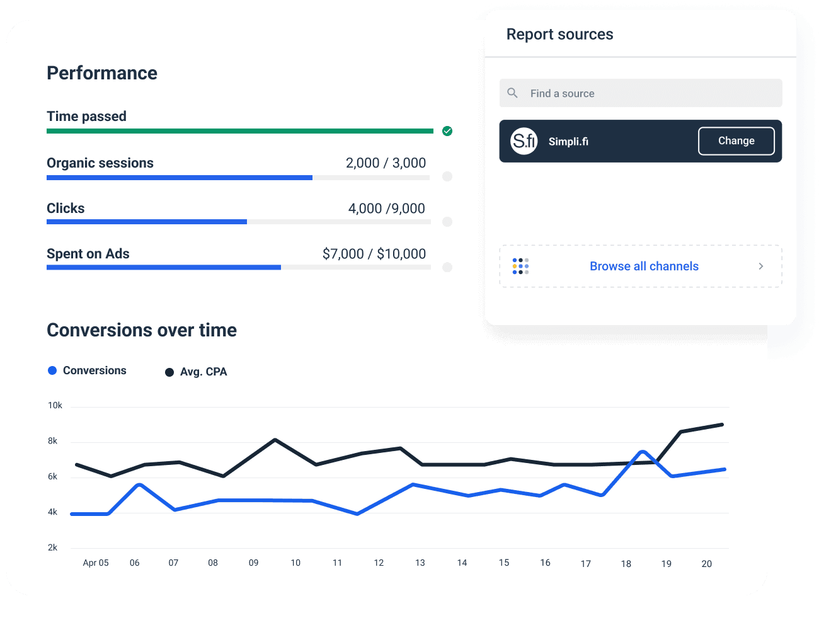The width and height of the screenshot is (819, 630).
Task: Click the Apr 05 label on the chart axis
Action: 95,563
